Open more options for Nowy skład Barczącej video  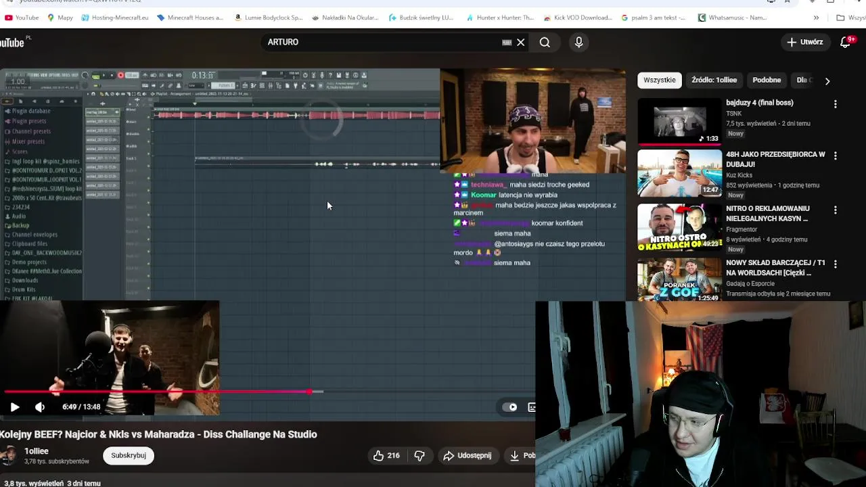click(836, 264)
